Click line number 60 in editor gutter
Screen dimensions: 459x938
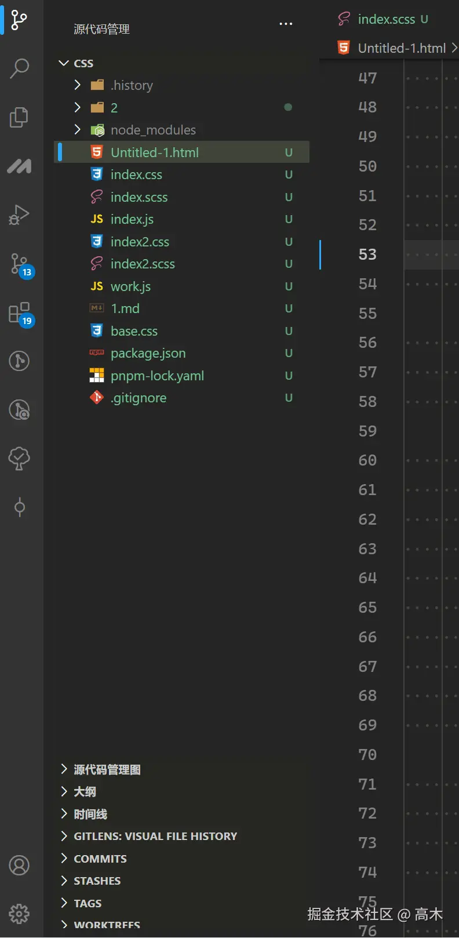click(x=367, y=460)
